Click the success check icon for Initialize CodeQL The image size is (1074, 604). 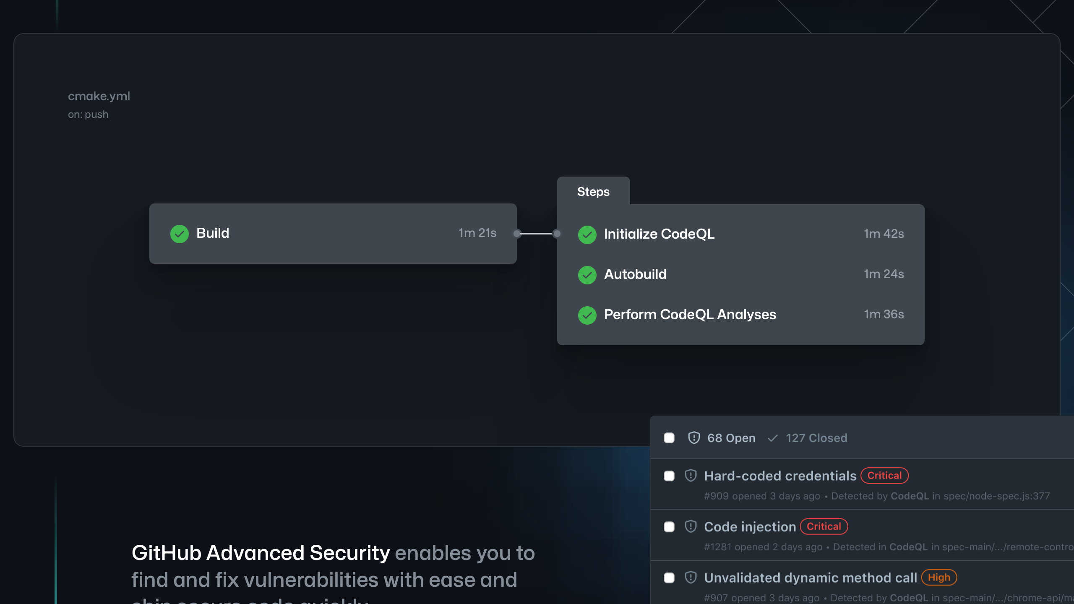pos(587,234)
